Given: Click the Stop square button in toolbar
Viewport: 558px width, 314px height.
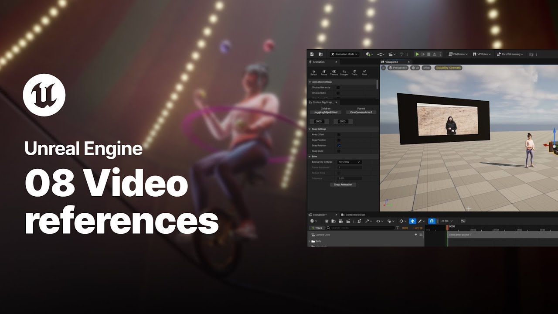Looking at the screenshot, I should [429, 54].
